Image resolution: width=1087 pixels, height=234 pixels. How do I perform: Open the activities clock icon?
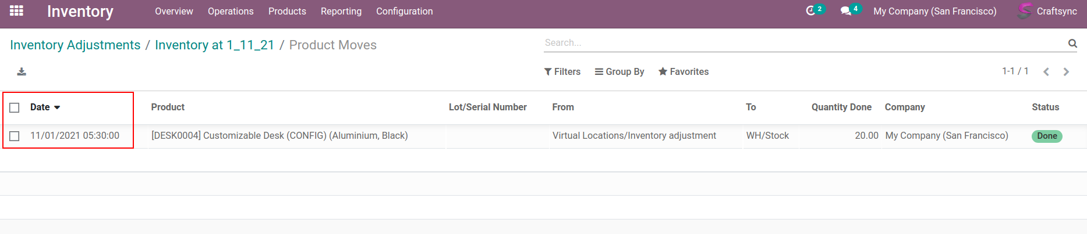pyautogui.click(x=810, y=11)
